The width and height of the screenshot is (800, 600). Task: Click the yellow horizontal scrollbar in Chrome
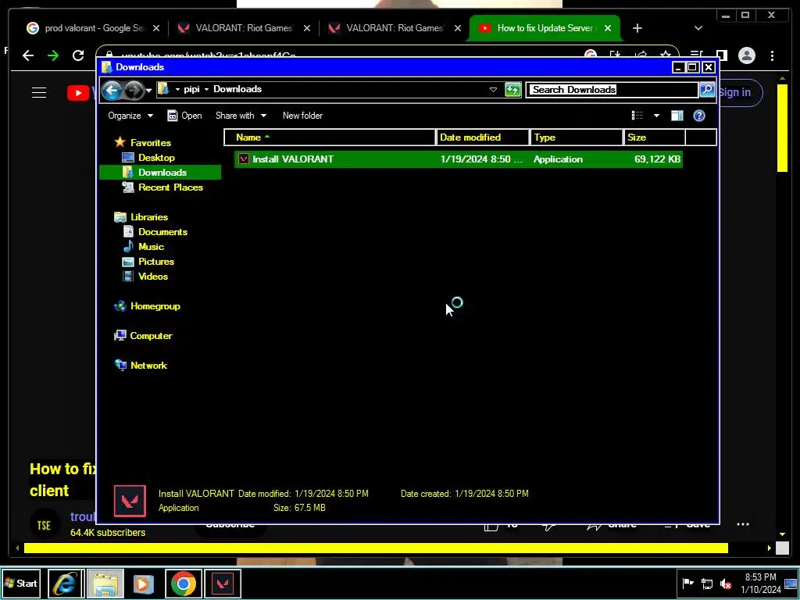(376, 548)
